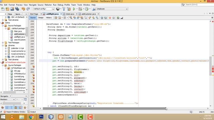Open Chrome from the taskbar
This screenshot has width=214, height=120.
(31, 117)
